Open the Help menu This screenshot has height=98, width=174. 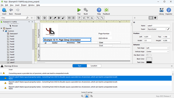click(38, 5)
